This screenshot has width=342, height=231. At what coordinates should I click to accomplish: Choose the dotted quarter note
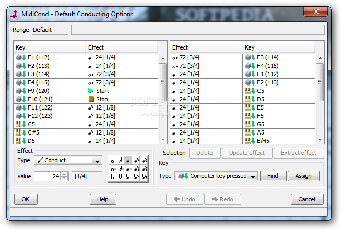tap(128, 168)
